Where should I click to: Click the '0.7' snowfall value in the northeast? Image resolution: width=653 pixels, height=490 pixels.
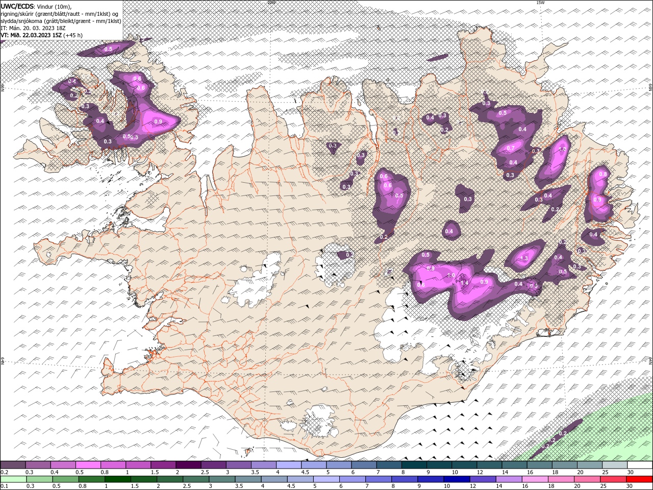coord(511,148)
